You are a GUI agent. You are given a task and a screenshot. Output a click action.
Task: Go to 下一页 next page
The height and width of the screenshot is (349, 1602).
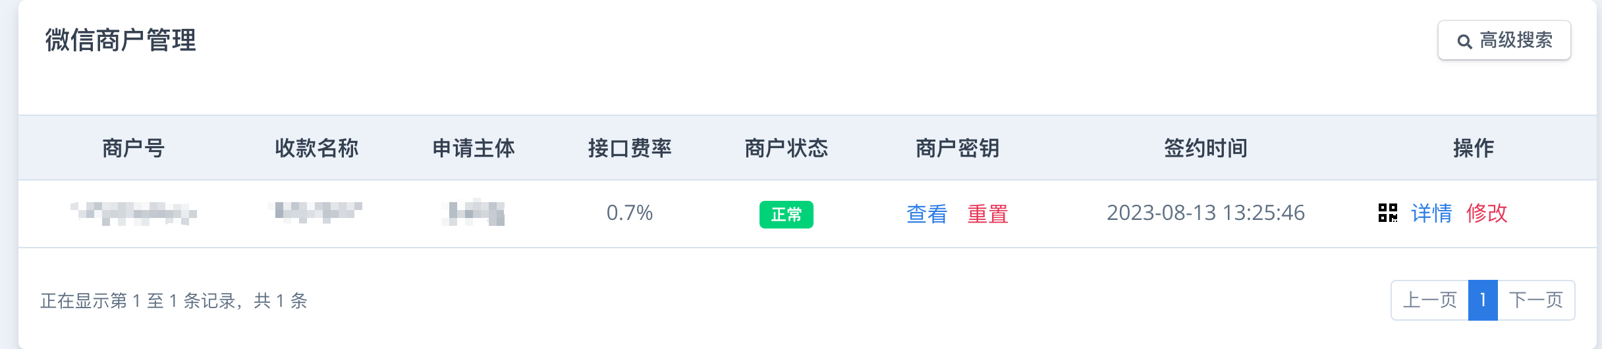click(x=1536, y=300)
